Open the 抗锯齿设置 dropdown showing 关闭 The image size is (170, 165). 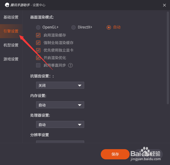pos(60,85)
